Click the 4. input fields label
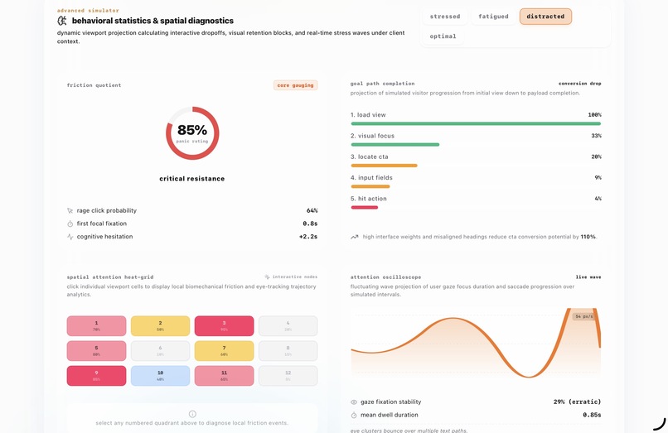The height and width of the screenshot is (433, 668). coord(371,177)
